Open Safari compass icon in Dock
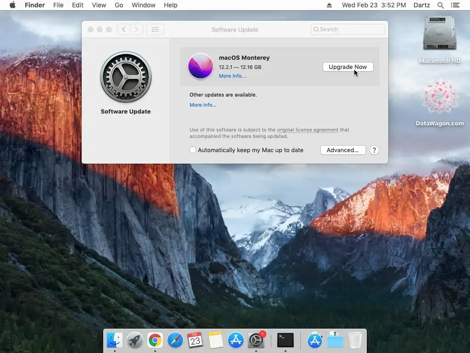470x353 pixels. [175, 340]
